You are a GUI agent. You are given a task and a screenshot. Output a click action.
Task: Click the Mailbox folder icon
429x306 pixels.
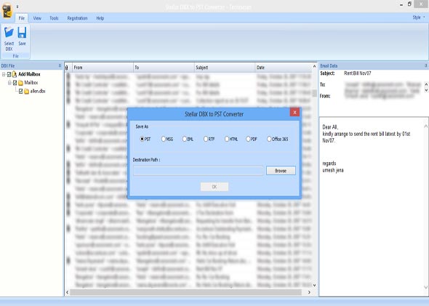(20, 83)
